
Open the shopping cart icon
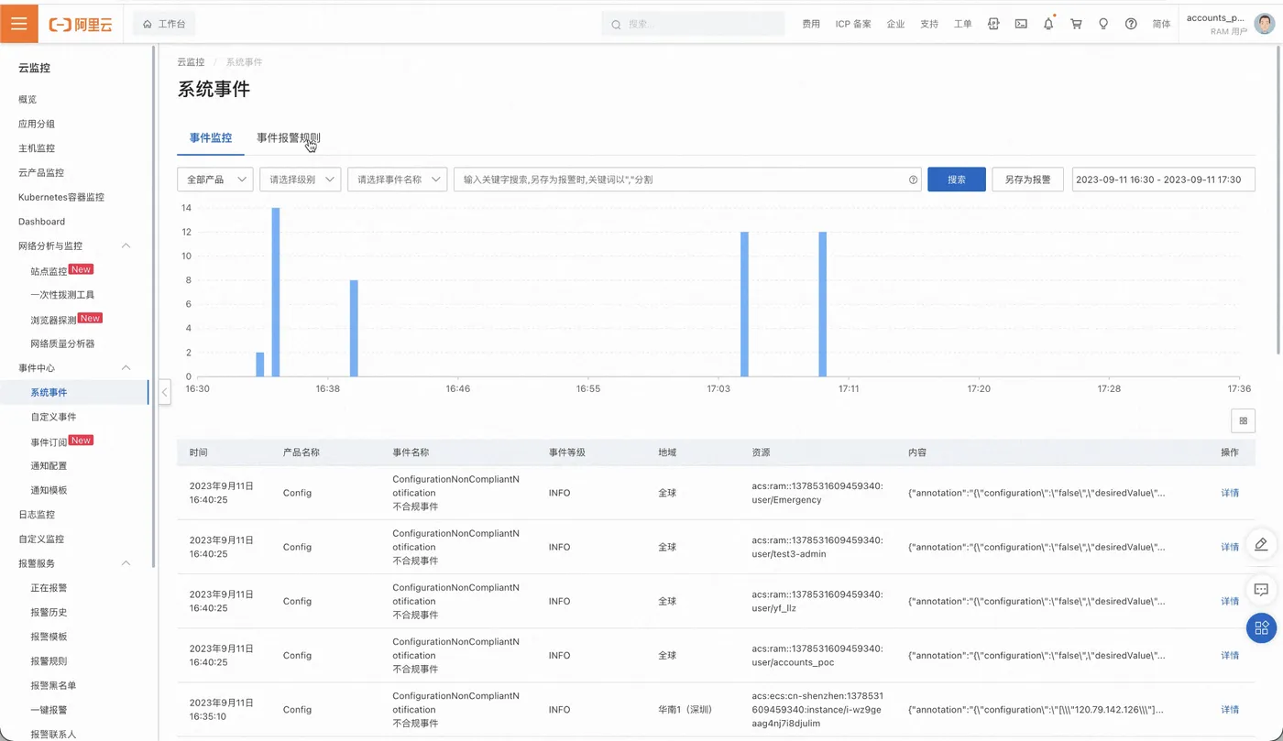(x=1076, y=24)
